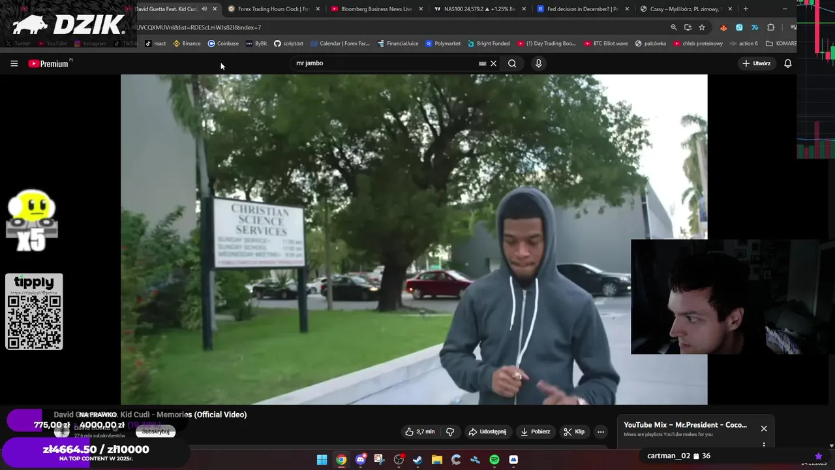Image resolution: width=835 pixels, height=470 pixels.
Task: Open Windows Start menu
Action: (x=322, y=460)
